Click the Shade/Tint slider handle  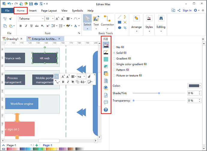pyautogui.click(x=159, y=93)
